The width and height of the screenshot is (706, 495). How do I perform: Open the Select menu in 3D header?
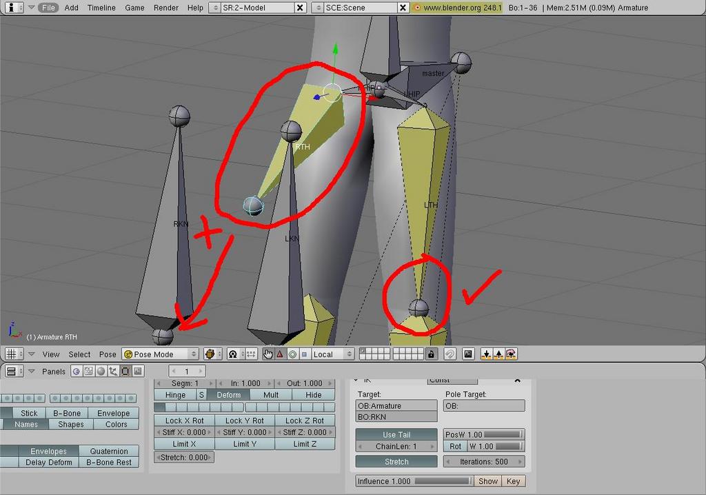(79, 354)
